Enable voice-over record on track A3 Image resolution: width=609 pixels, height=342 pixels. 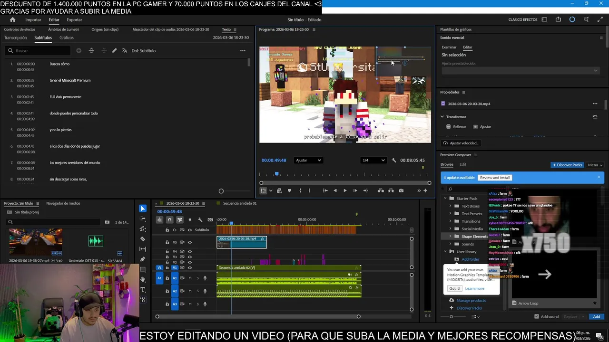tap(205, 304)
